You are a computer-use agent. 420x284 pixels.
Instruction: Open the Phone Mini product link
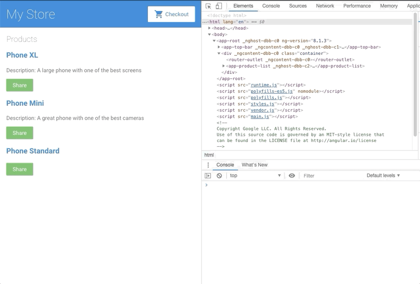pyautogui.click(x=25, y=103)
